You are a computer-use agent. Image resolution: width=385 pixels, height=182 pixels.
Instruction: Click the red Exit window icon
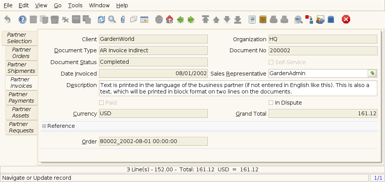point(346,19)
